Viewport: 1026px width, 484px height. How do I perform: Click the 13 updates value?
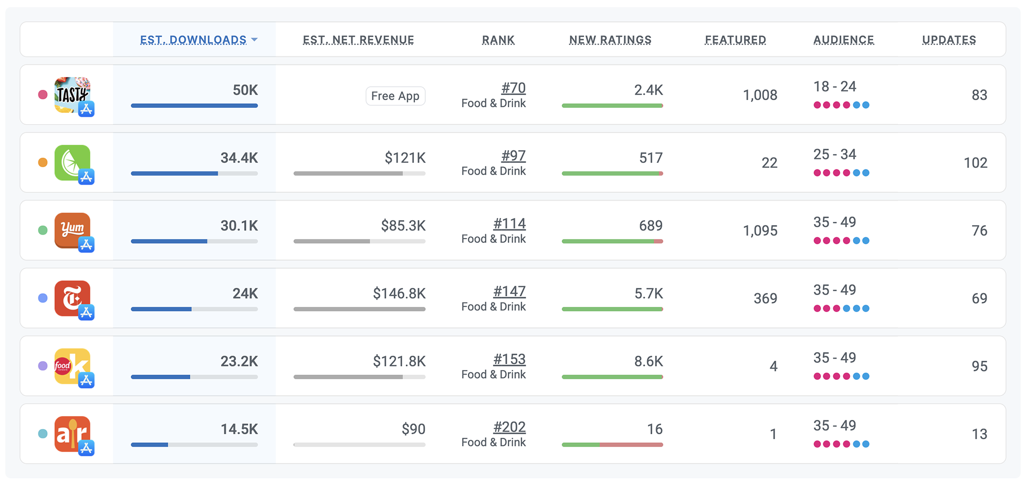[x=979, y=434]
